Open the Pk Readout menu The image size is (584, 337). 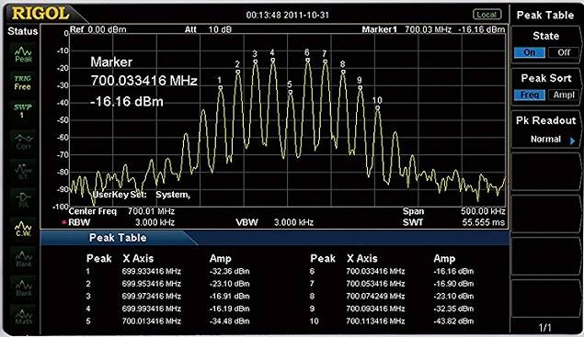tap(545, 129)
